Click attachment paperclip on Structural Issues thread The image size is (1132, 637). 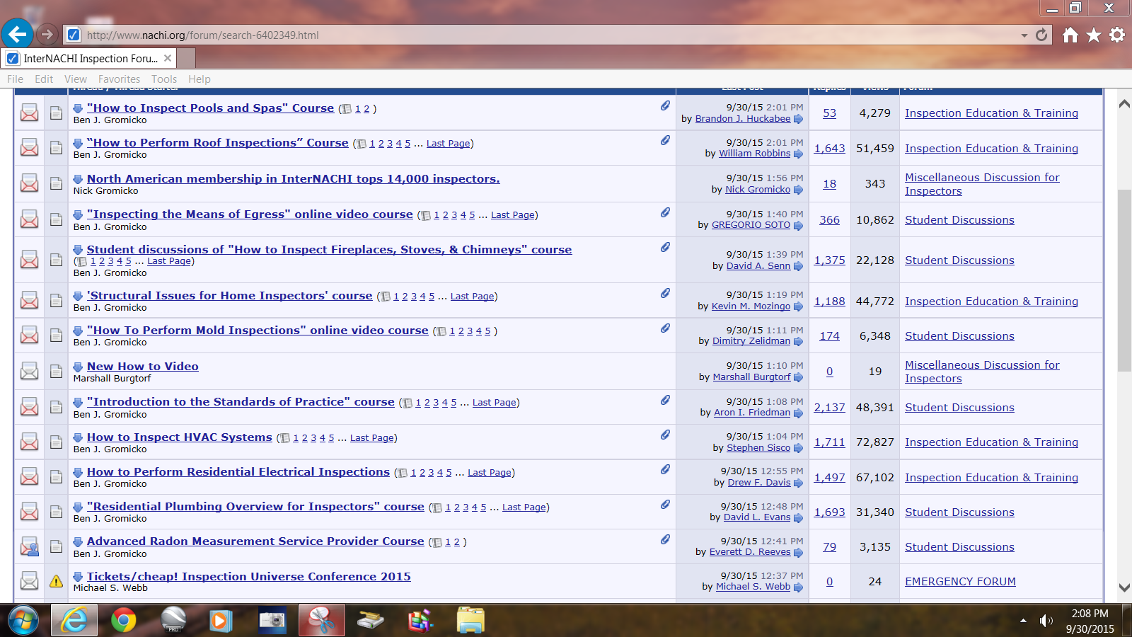[665, 293]
